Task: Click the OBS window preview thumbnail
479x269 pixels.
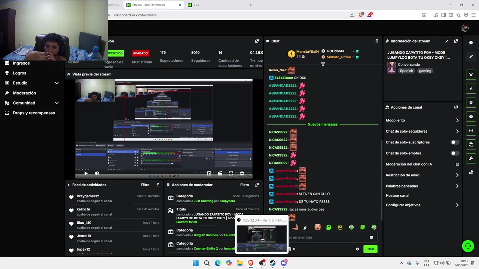Action: click(262, 238)
